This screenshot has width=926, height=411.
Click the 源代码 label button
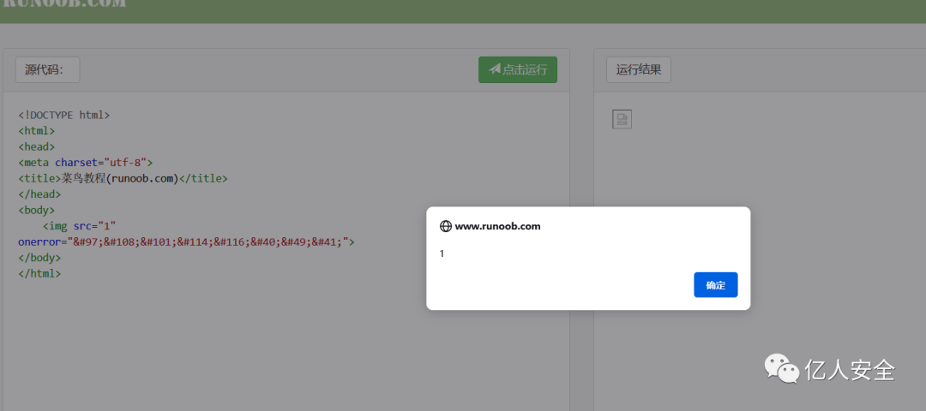[47, 69]
